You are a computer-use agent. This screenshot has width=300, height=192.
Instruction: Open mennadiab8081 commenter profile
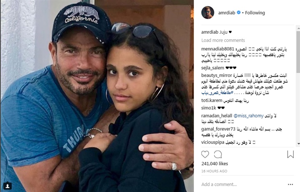point(218,49)
